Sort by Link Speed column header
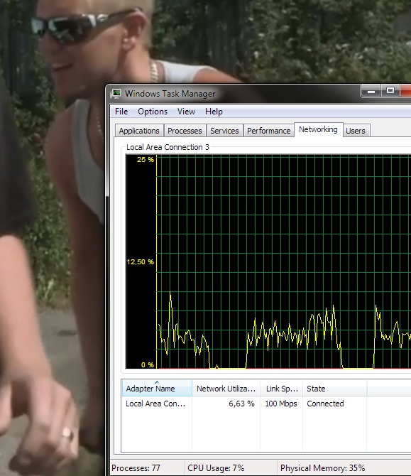 click(282, 389)
